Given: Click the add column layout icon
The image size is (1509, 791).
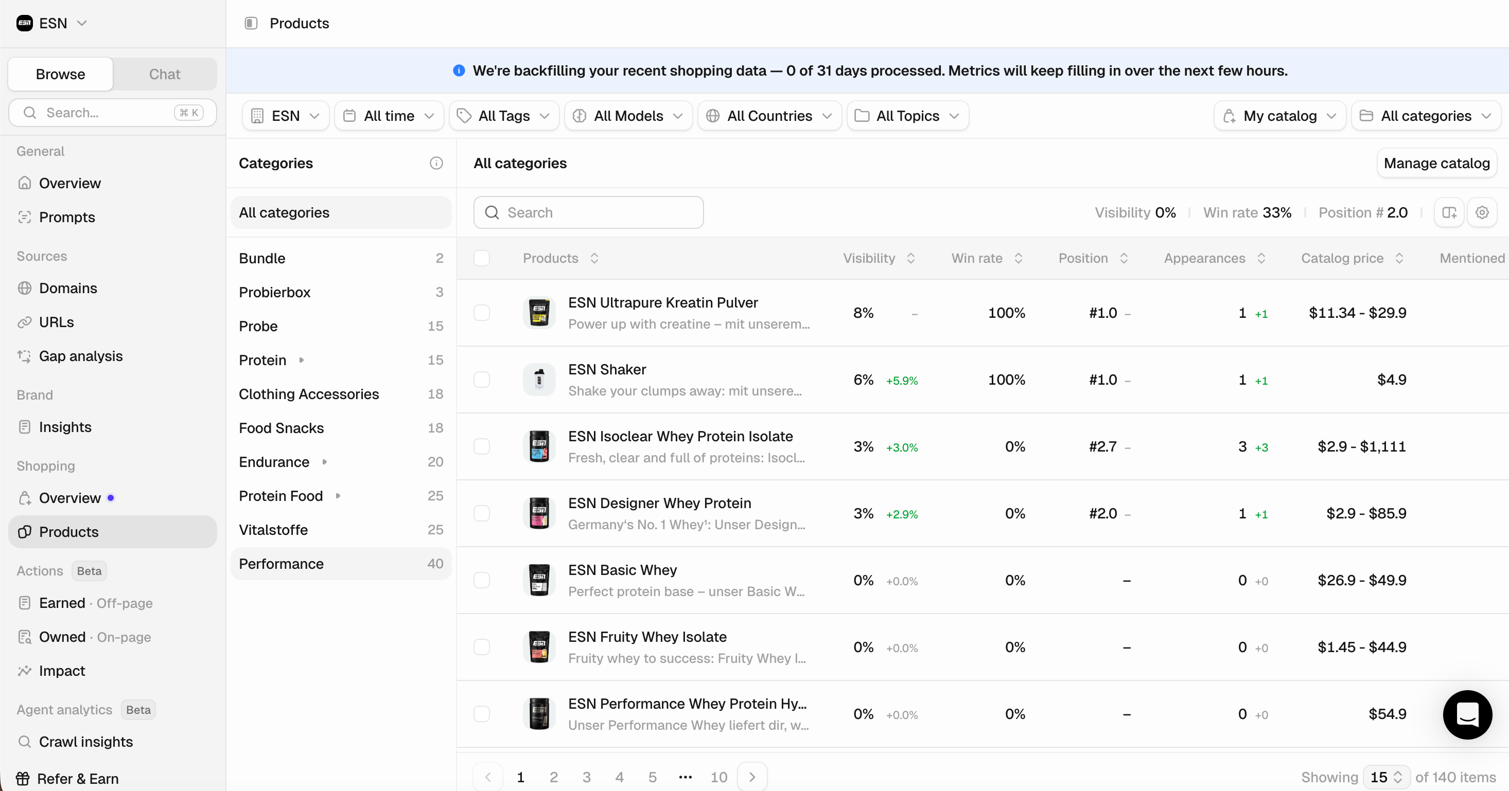Looking at the screenshot, I should [x=1449, y=212].
